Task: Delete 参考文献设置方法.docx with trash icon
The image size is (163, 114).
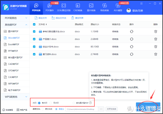Action: tap(156, 32)
